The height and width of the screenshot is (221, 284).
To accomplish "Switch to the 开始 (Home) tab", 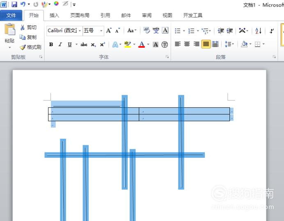I will click(34, 16).
